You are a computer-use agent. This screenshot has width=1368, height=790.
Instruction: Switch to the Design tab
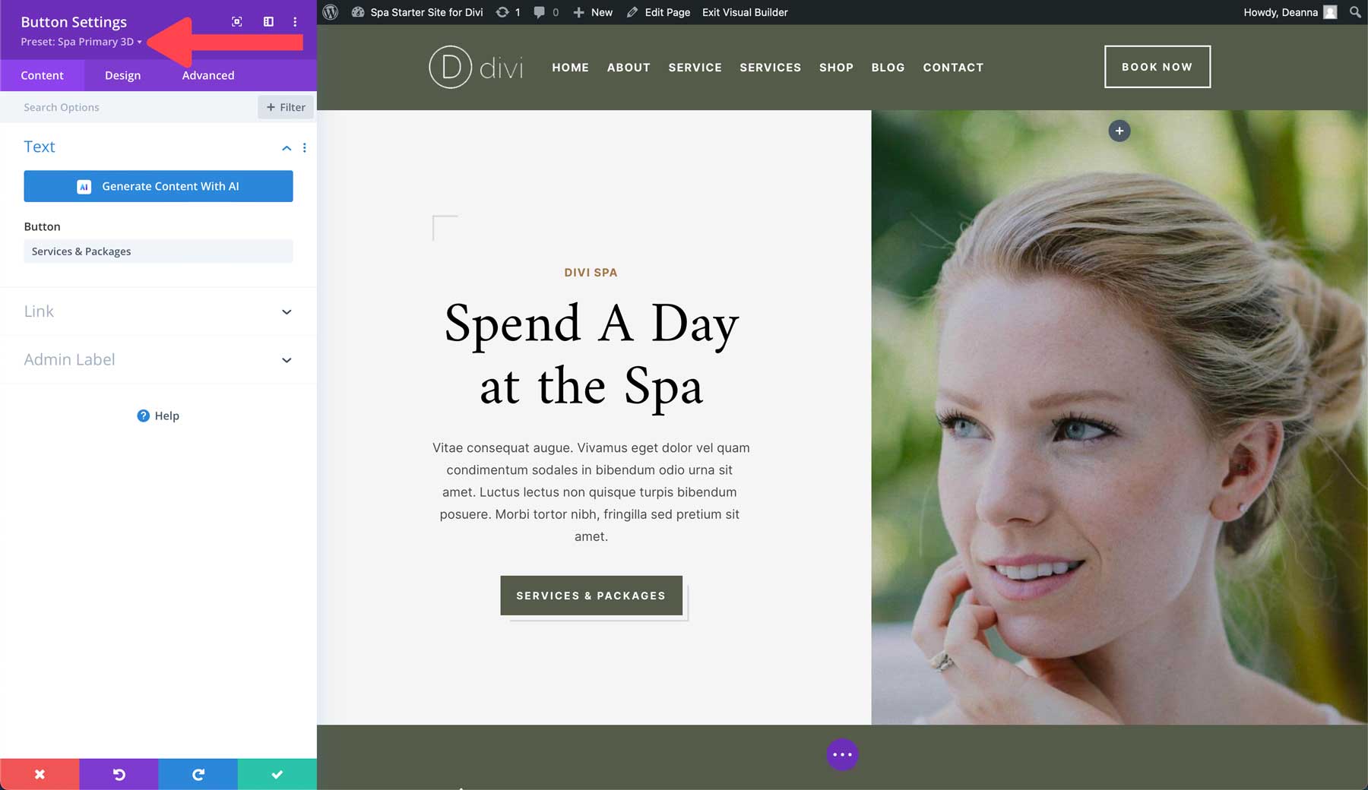[x=122, y=75]
